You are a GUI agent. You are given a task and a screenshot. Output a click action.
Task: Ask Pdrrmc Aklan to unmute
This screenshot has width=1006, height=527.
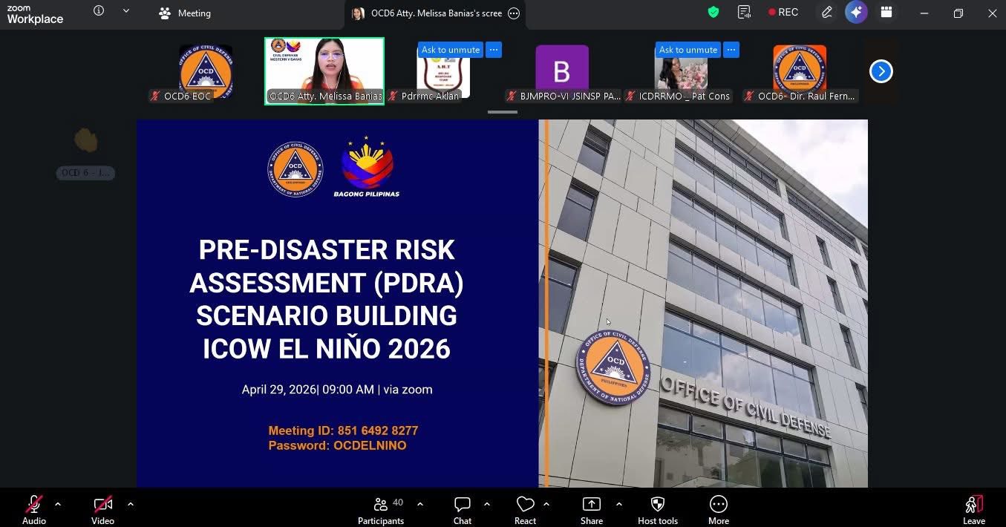click(450, 49)
